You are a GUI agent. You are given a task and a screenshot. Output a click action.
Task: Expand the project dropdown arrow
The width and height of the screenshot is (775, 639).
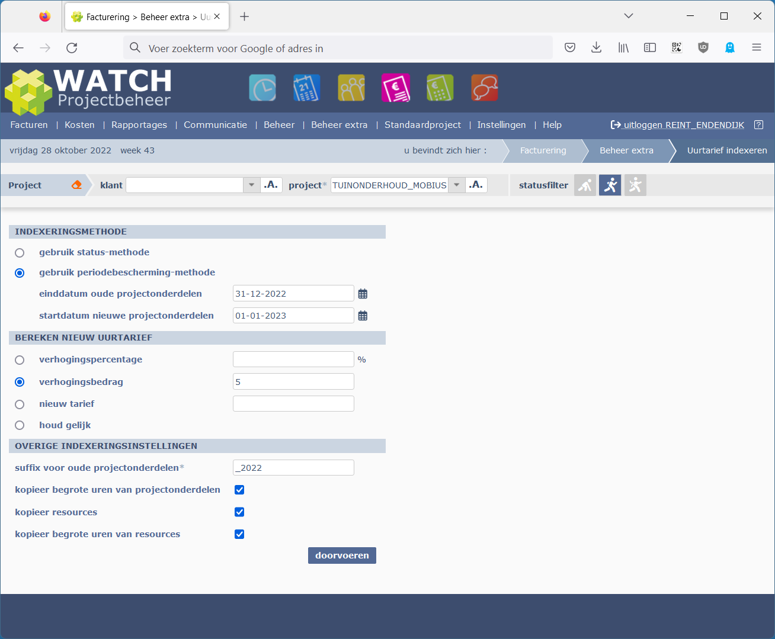[x=456, y=185]
